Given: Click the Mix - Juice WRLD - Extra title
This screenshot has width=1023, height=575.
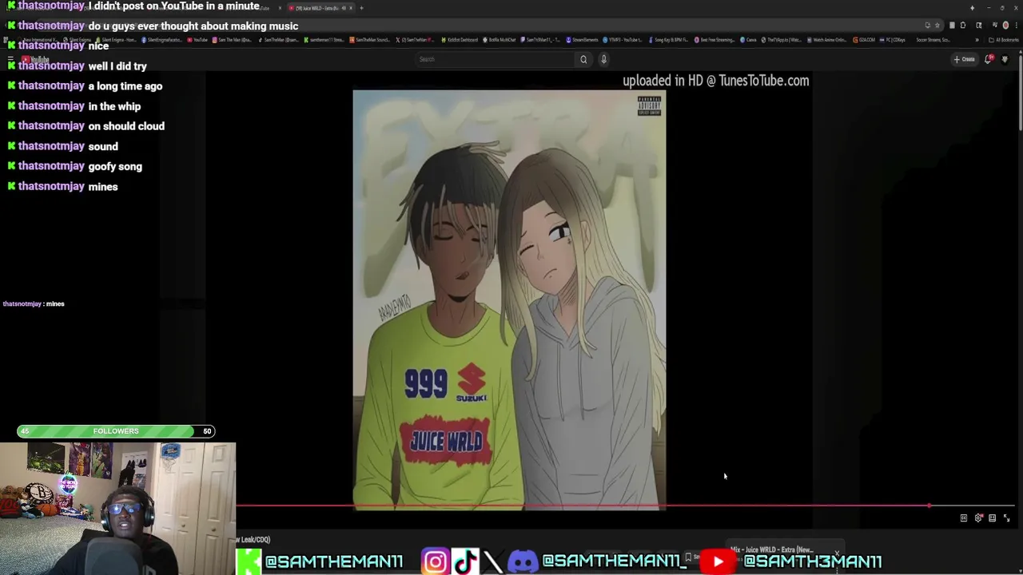Looking at the screenshot, I should (x=772, y=549).
